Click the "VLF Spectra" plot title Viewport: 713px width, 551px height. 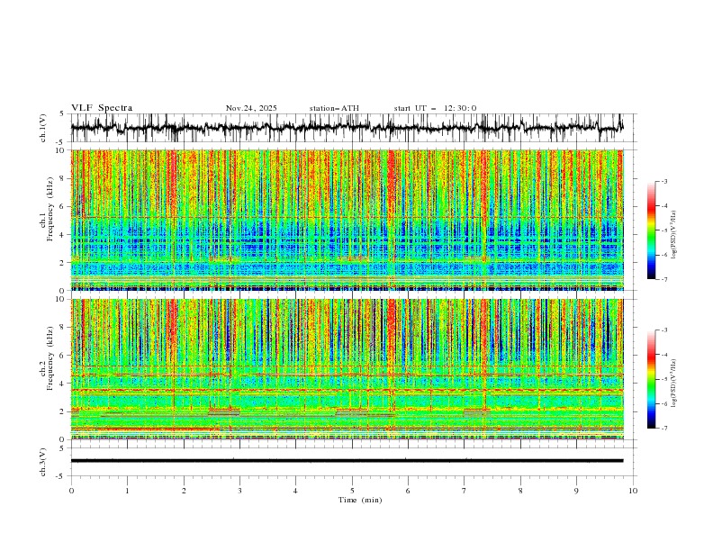(x=102, y=108)
